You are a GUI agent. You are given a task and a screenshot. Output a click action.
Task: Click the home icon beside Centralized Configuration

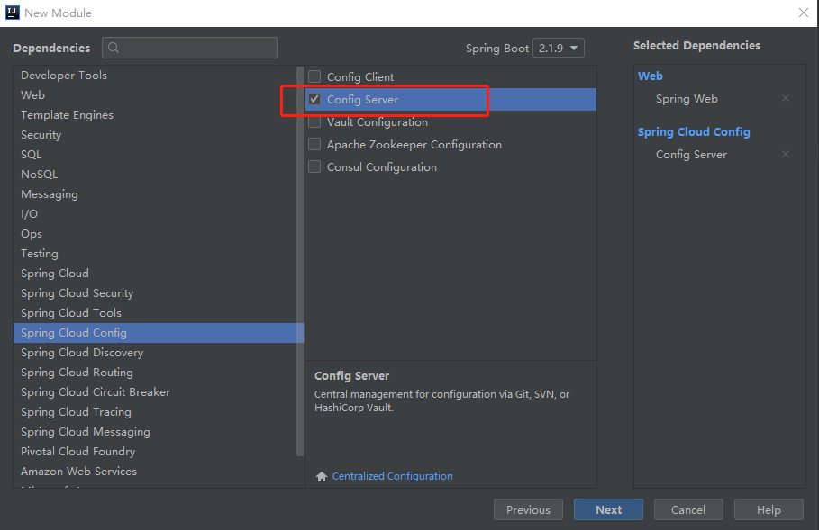(x=322, y=477)
